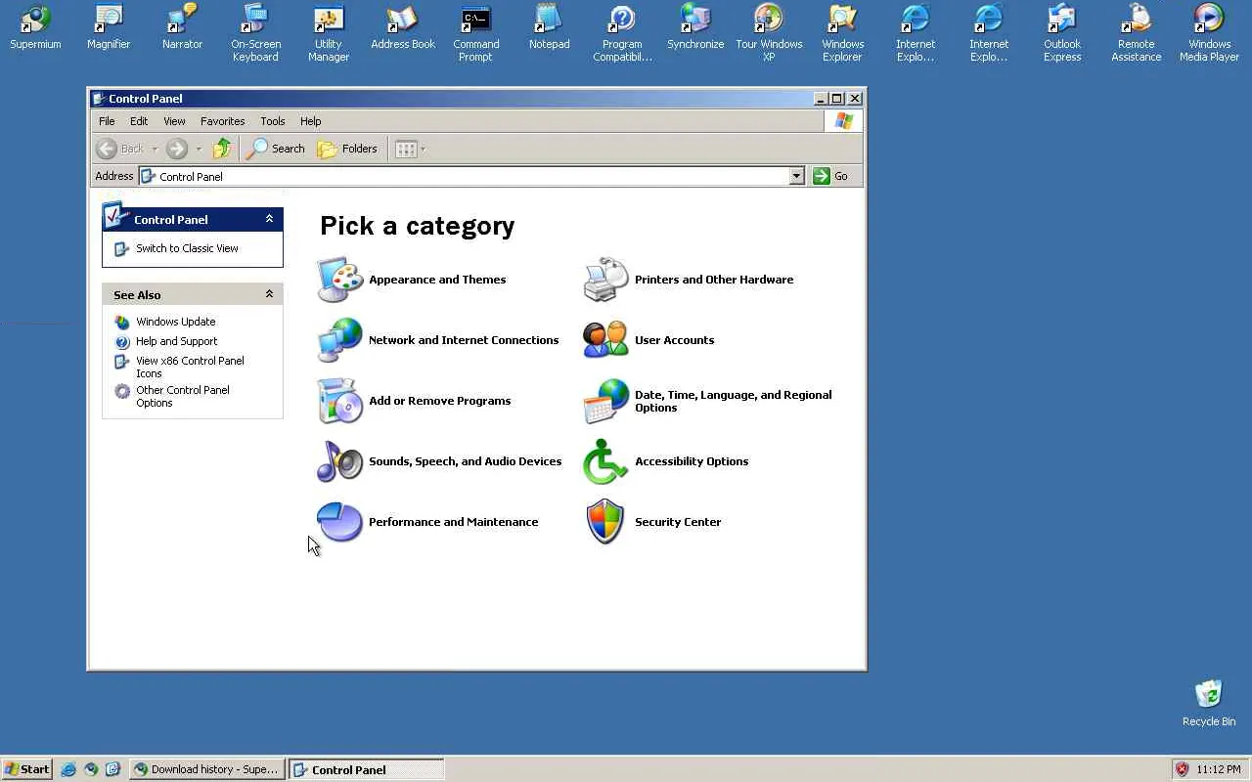Open the Favorites menu
This screenshot has height=782, width=1252.
click(222, 121)
